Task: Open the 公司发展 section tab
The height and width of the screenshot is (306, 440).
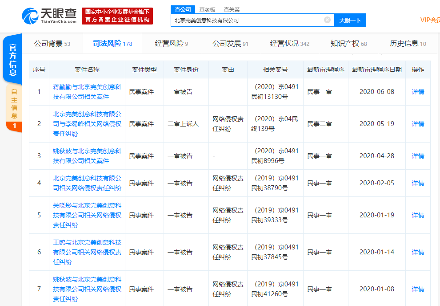Action: pos(230,44)
